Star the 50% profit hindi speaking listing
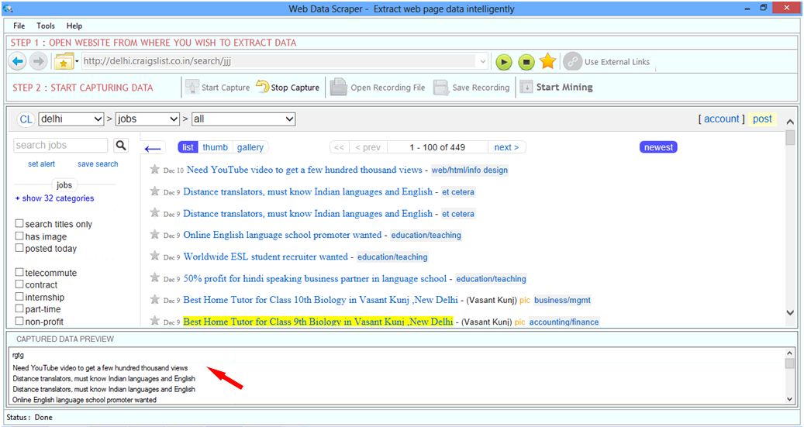The height and width of the screenshot is (427, 804). [x=154, y=278]
